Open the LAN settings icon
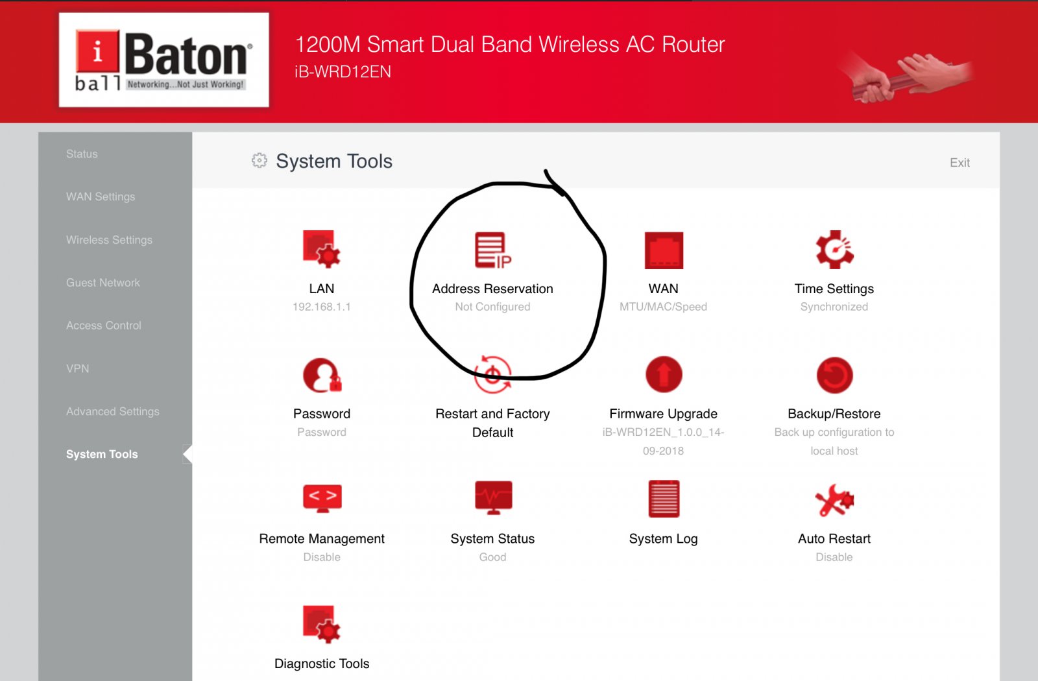This screenshot has width=1038, height=681. point(321,250)
